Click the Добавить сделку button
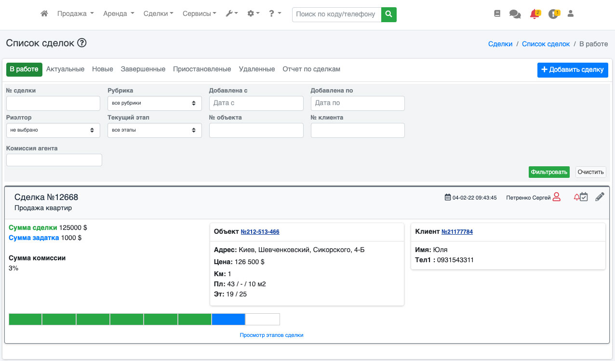Viewport: 615px width, 361px height. (x=573, y=70)
